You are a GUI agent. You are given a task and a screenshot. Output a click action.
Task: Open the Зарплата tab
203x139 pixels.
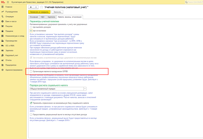point(51,17)
